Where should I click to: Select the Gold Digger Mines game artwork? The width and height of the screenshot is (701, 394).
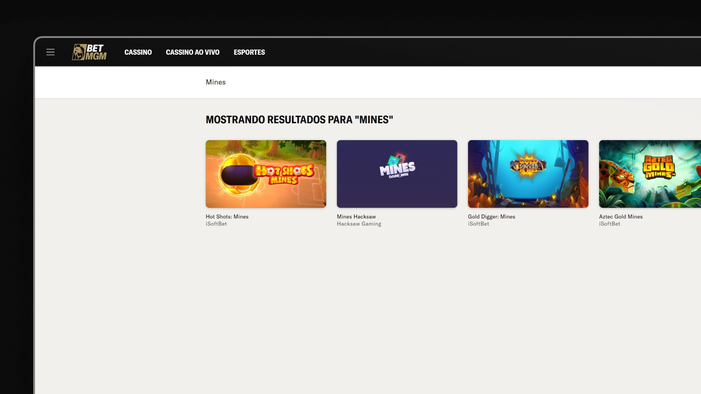point(528,174)
